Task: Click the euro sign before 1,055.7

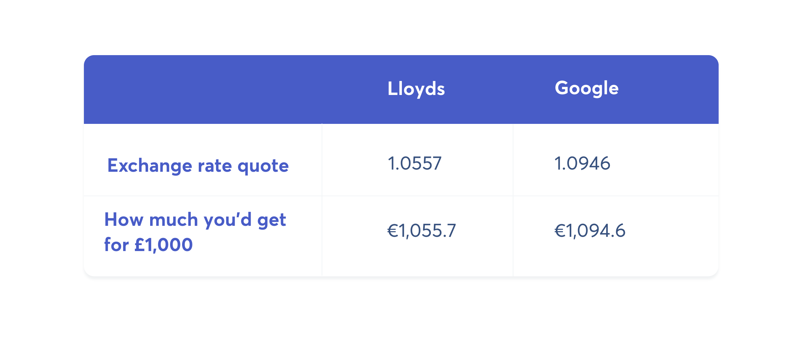Action: click(x=393, y=230)
